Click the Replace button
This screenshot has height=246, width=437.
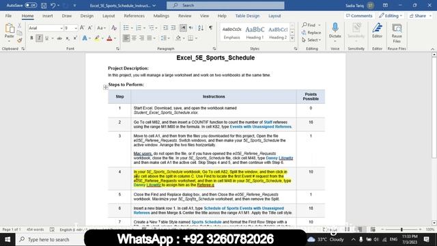pyautogui.click(x=311, y=33)
